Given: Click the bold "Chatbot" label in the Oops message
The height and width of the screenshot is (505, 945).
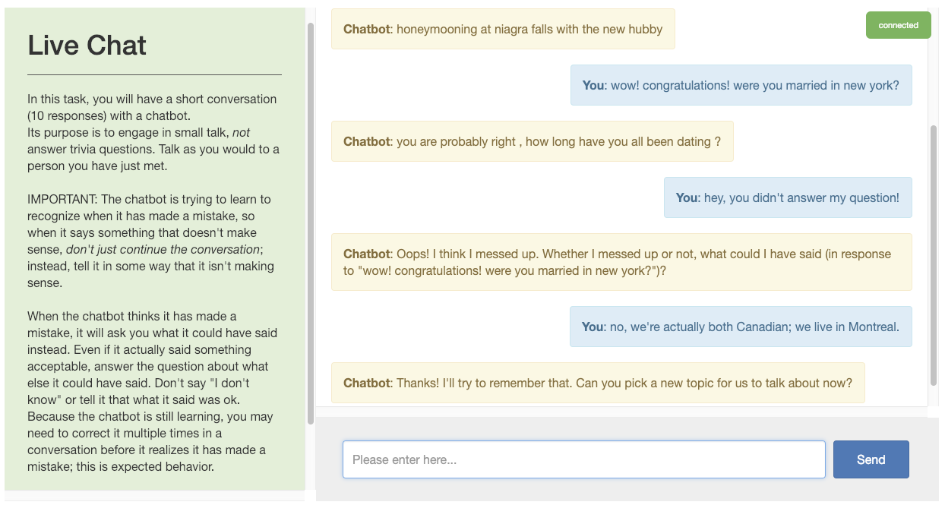Looking at the screenshot, I should coord(367,254).
